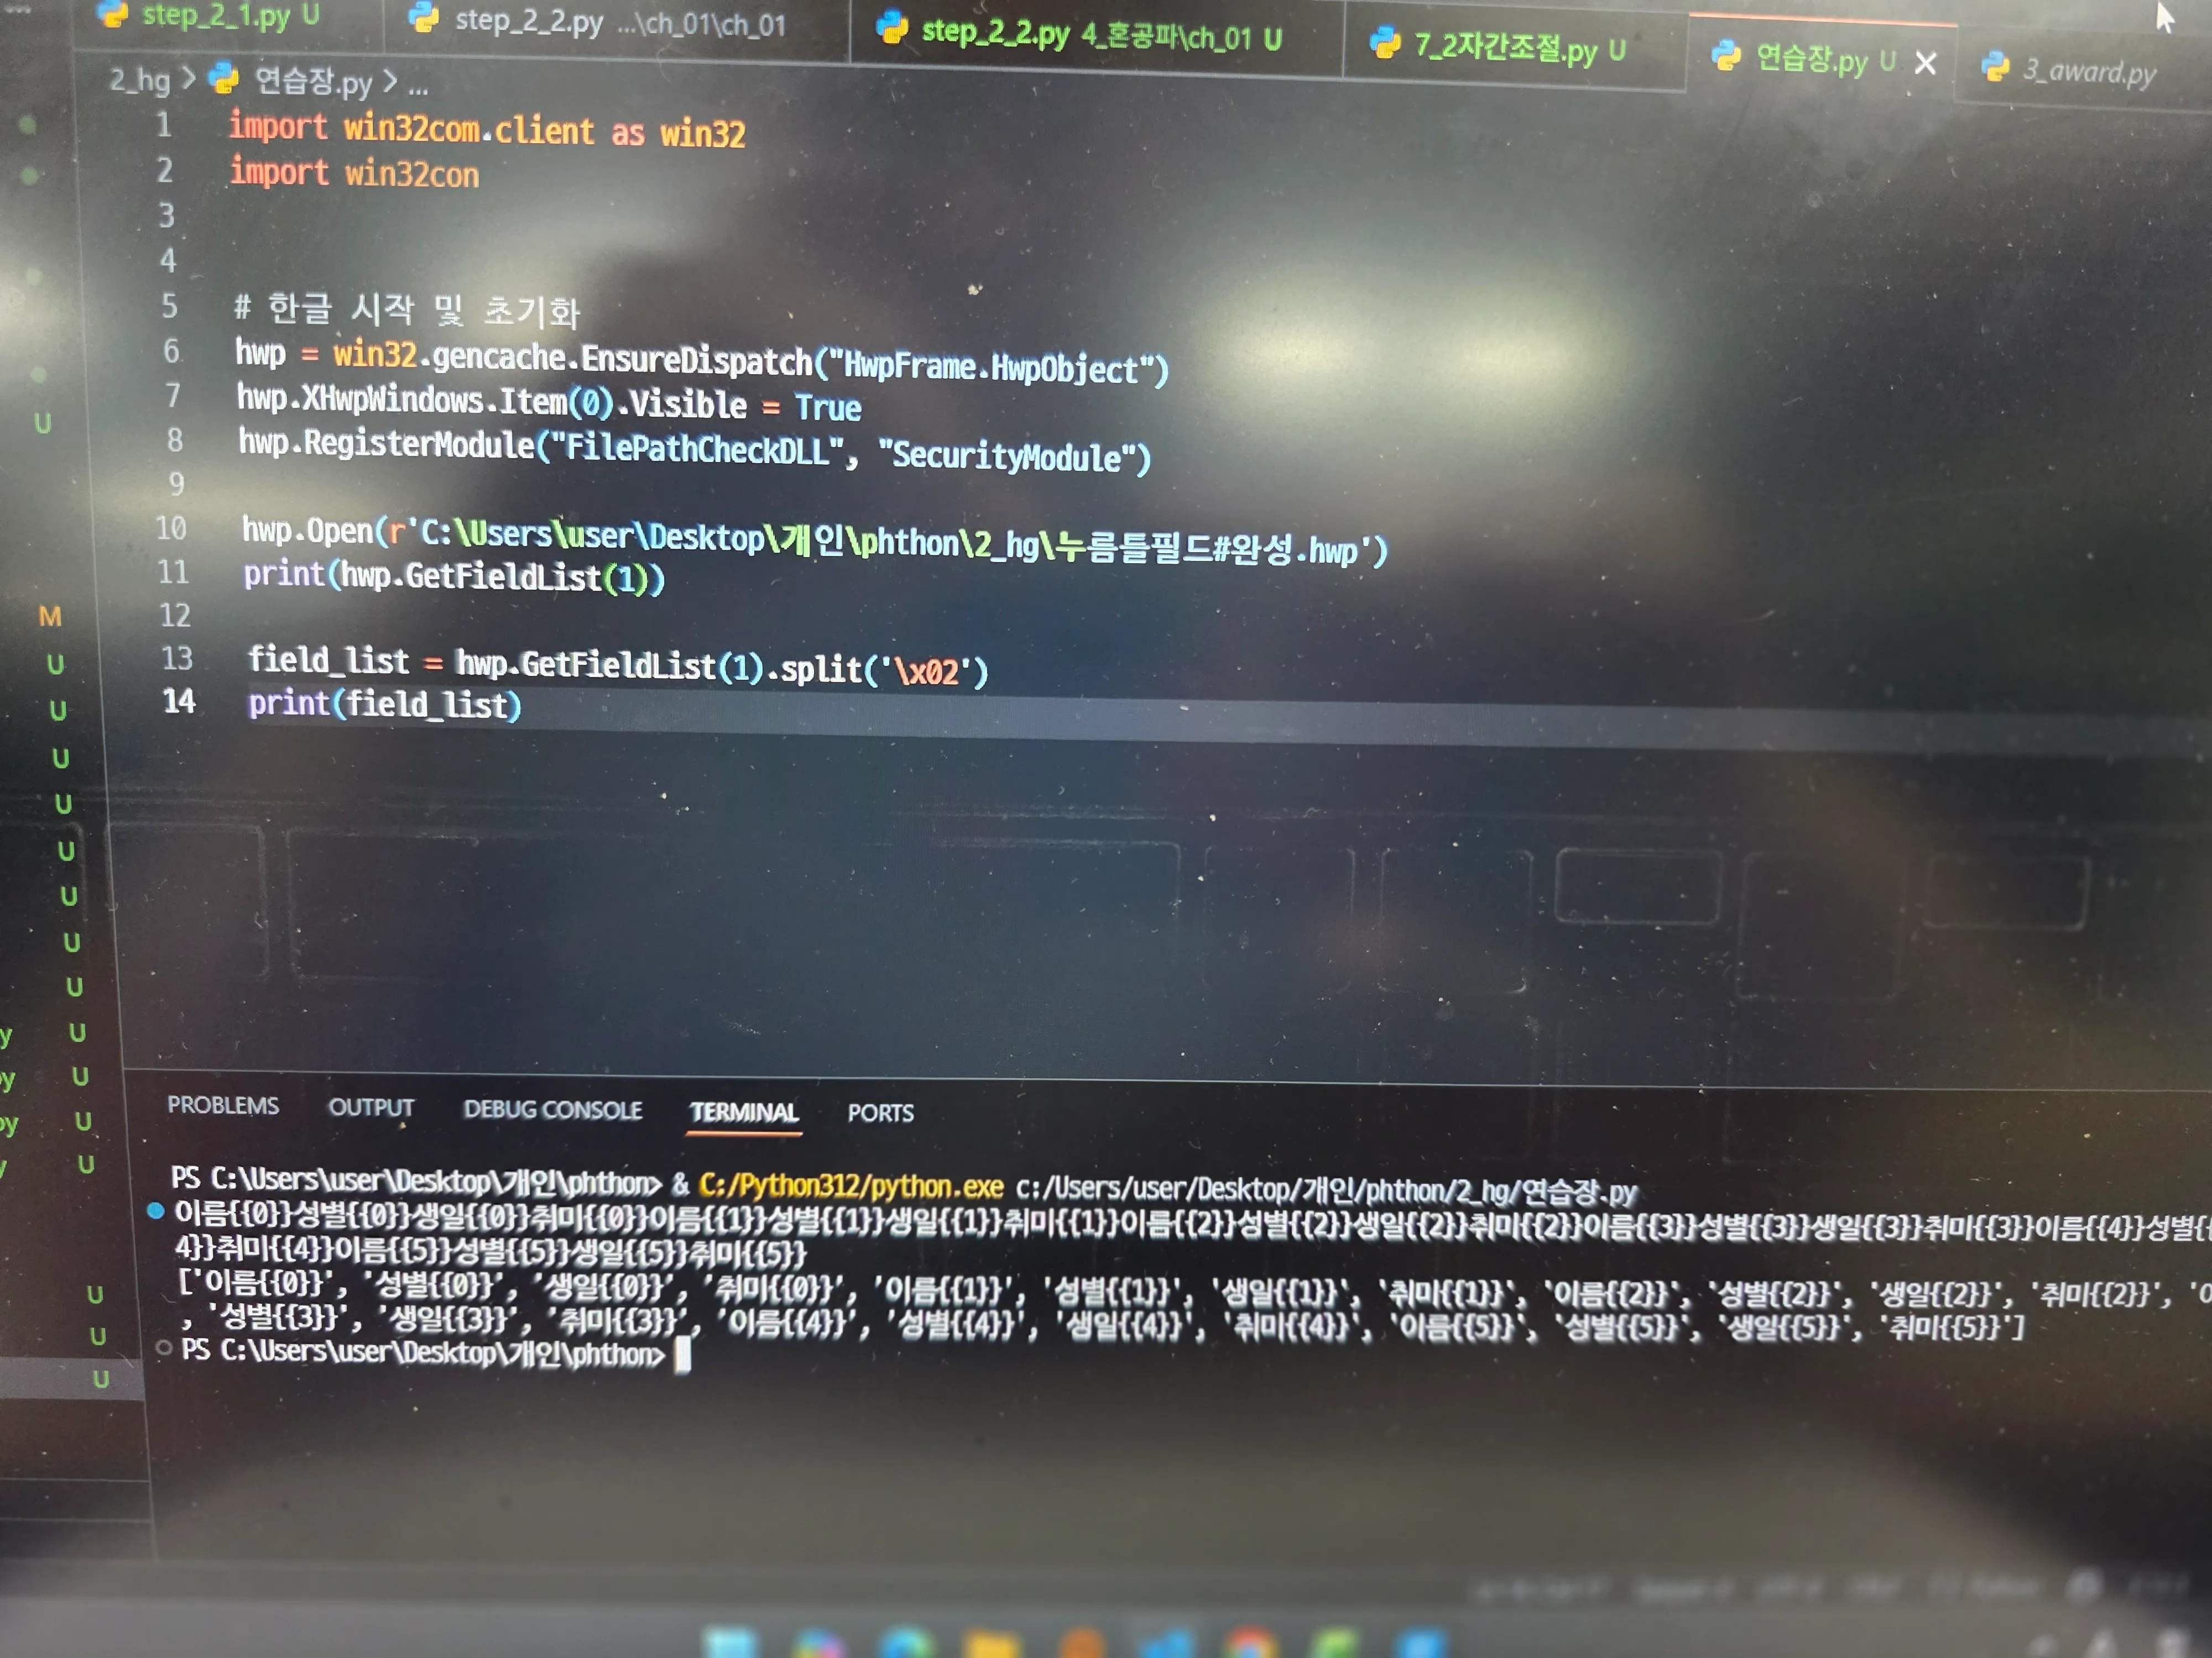The width and height of the screenshot is (2212, 1658).
Task: Click the Python file icon in the breadcrumb
Action: 223,78
